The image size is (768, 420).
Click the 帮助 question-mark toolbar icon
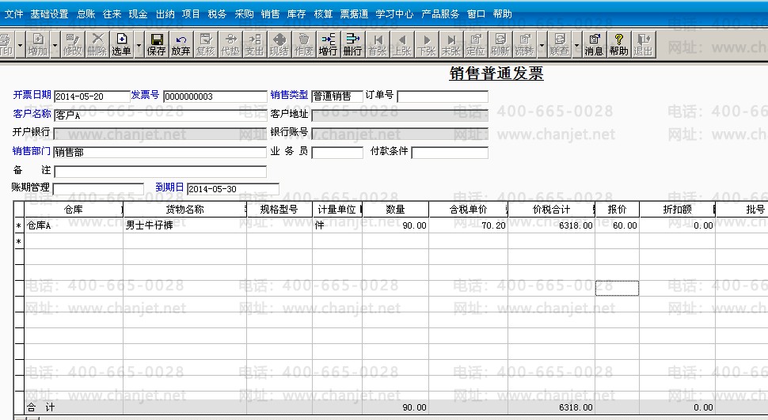point(618,44)
